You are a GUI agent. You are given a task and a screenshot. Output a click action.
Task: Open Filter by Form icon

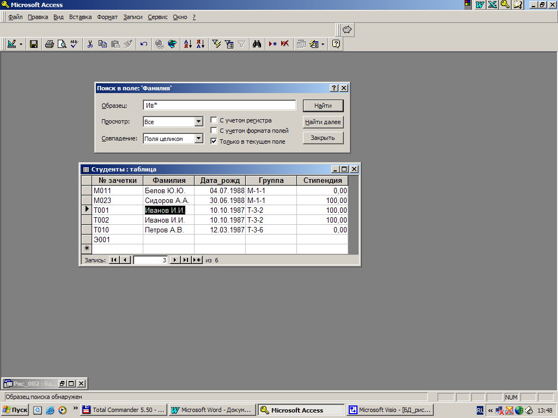pos(229,44)
